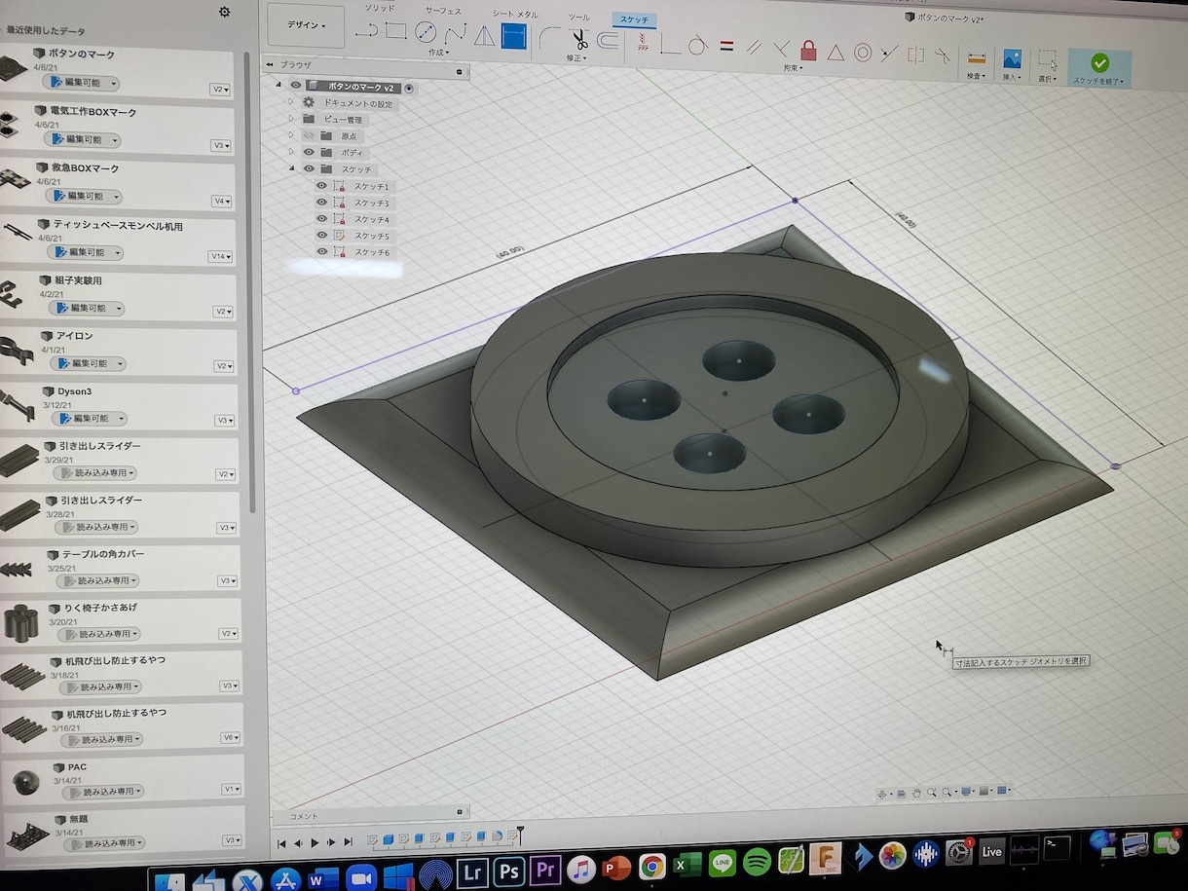Switch to the シート メタル tab

pyautogui.click(x=514, y=14)
